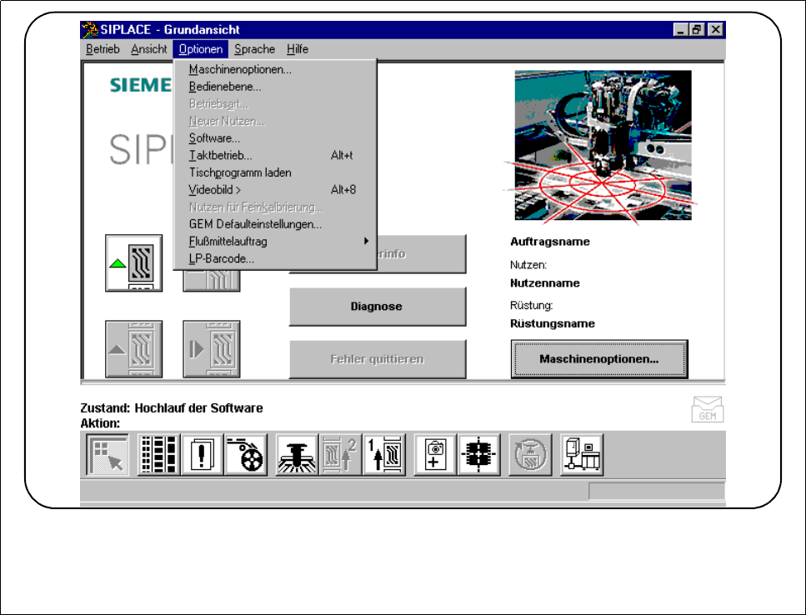Choose Maschinenoptionen... from Optionen menu
Screen dimensions: 806x615
click(x=275, y=69)
